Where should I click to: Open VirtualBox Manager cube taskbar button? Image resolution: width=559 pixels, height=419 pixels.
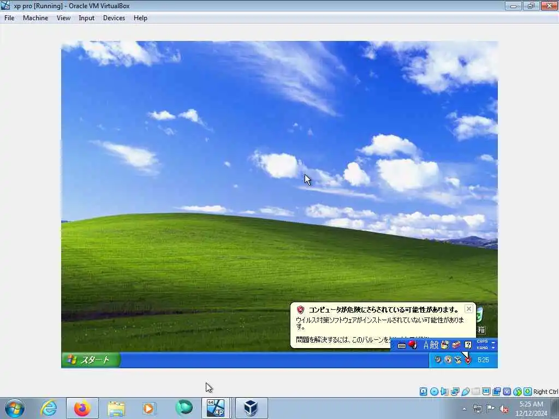(251, 408)
